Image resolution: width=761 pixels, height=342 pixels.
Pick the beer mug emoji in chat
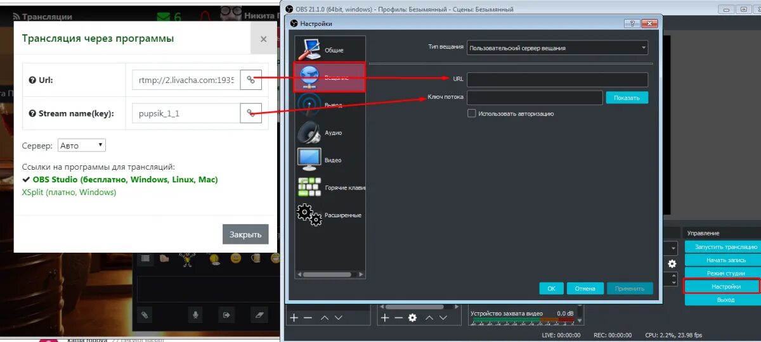256,258
